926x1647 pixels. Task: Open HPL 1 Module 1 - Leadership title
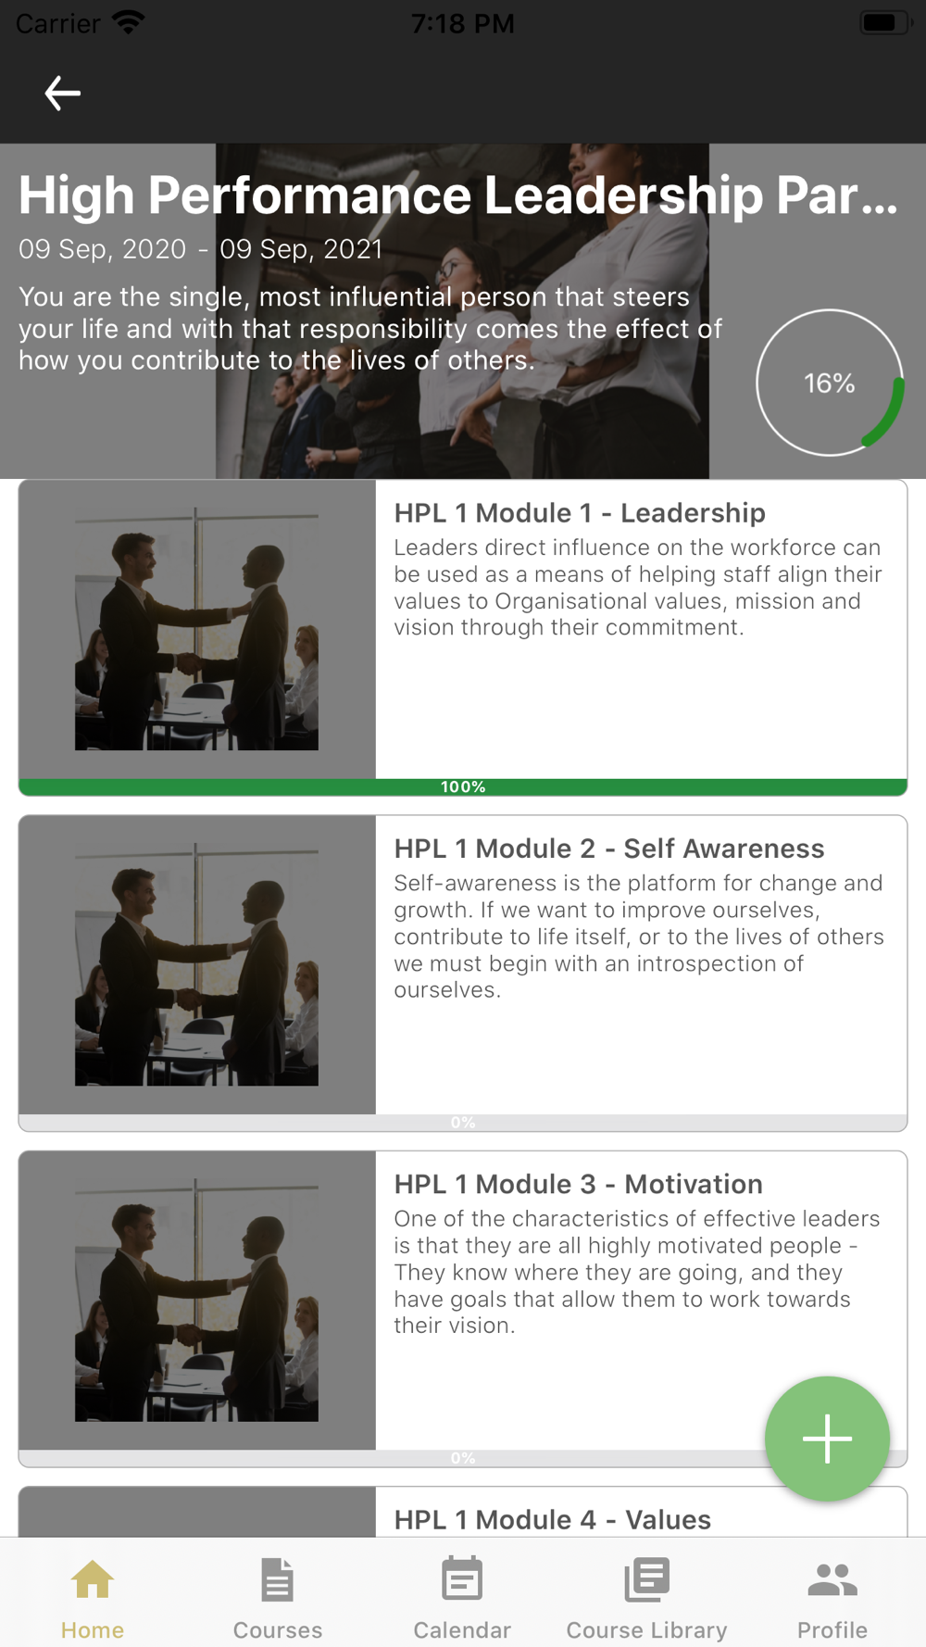tap(580, 512)
